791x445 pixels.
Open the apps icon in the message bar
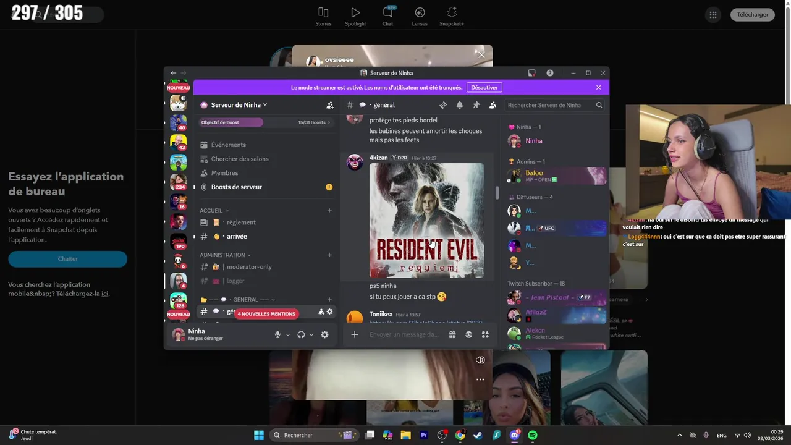485,334
